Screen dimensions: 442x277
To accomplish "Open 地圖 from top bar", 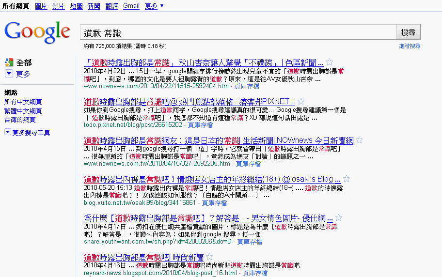I will pos(77,6).
